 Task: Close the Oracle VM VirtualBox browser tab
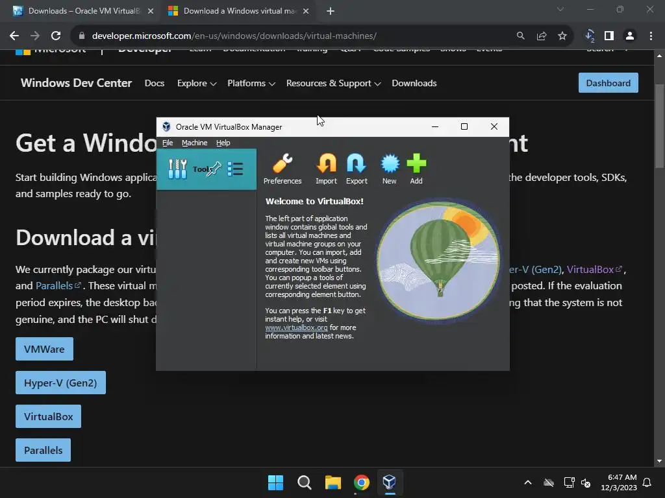click(151, 12)
